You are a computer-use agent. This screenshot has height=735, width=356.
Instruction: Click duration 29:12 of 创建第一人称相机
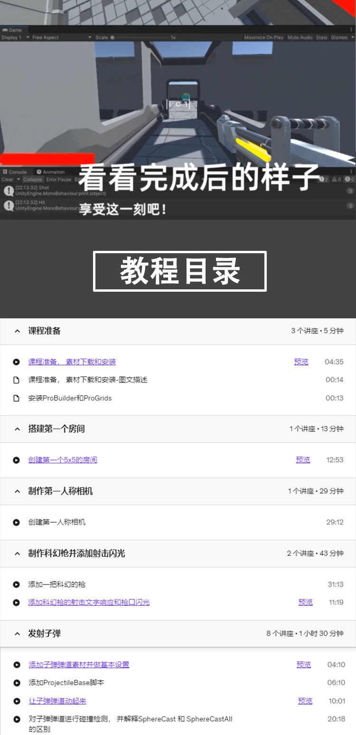pos(335,522)
